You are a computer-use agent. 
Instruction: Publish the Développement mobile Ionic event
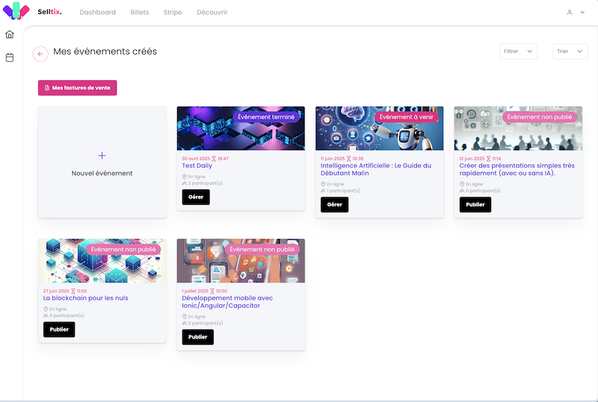point(197,337)
